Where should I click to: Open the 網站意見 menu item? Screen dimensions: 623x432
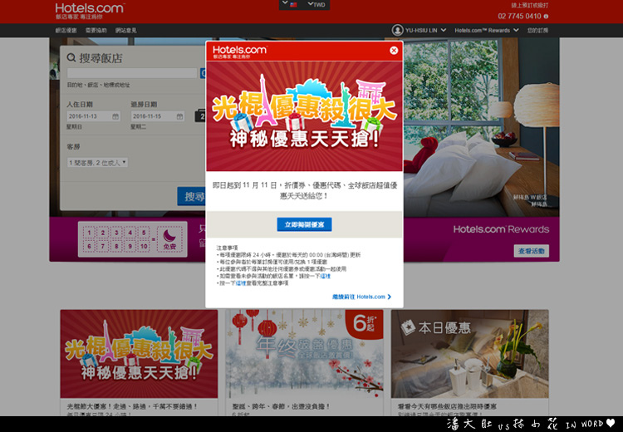(126, 30)
